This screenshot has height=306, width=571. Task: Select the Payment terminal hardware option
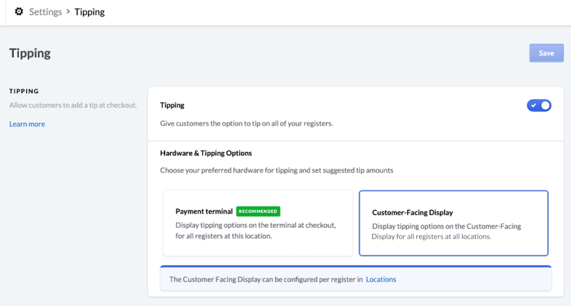pyautogui.click(x=258, y=223)
